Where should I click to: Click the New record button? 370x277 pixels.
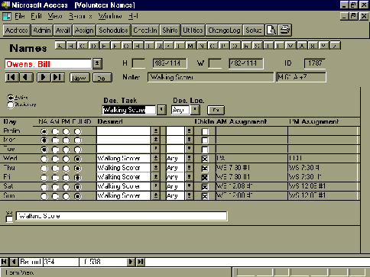(x=80, y=78)
